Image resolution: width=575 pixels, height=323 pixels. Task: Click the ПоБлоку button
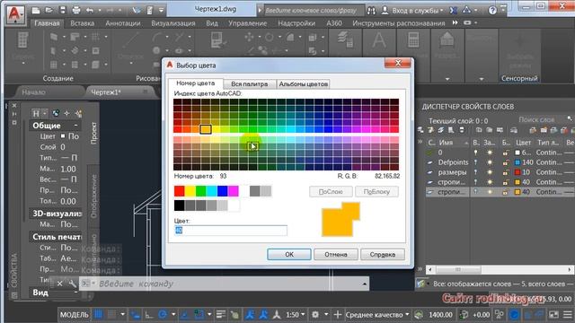pos(376,191)
